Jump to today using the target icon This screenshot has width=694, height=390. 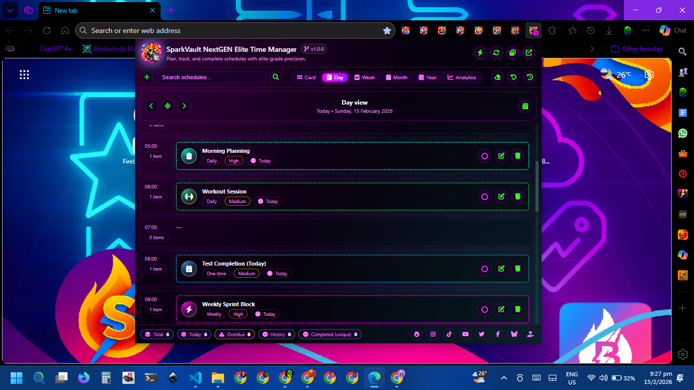point(168,106)
